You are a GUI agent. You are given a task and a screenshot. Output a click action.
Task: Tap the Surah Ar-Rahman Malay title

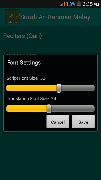(56, 17)
